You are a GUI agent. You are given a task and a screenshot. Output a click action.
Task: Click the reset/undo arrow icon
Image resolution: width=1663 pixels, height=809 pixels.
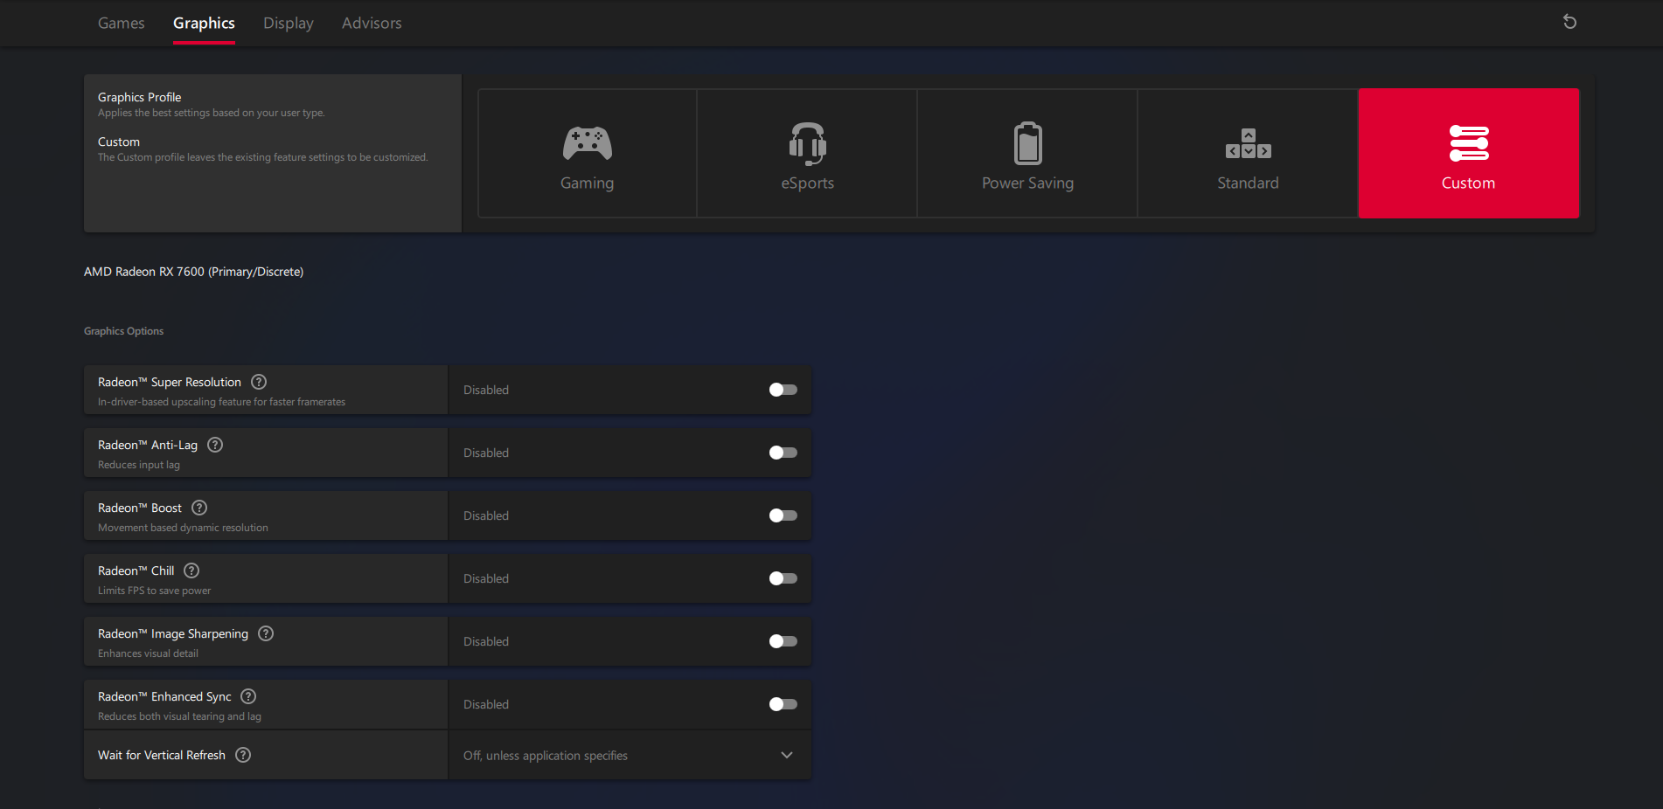(x=1570, y=22)
